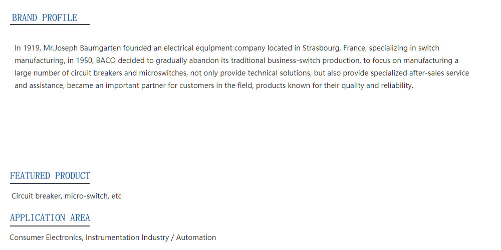Click 'Instrumentation Industry / Automation' text
Screen dimensions: 501x250
(x=151, y=237)
